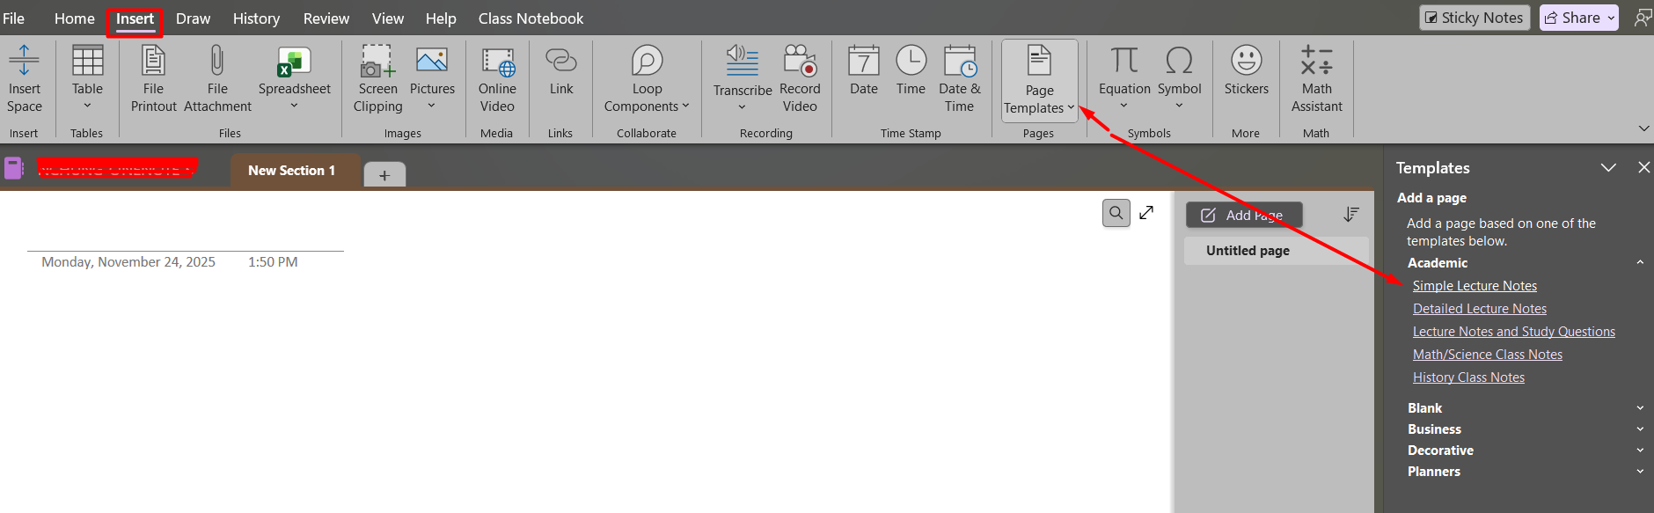Open the Stickers gallery
Image resolution: width=1654 pixels, height=513 pixels.
click(x=1246, y=62)
